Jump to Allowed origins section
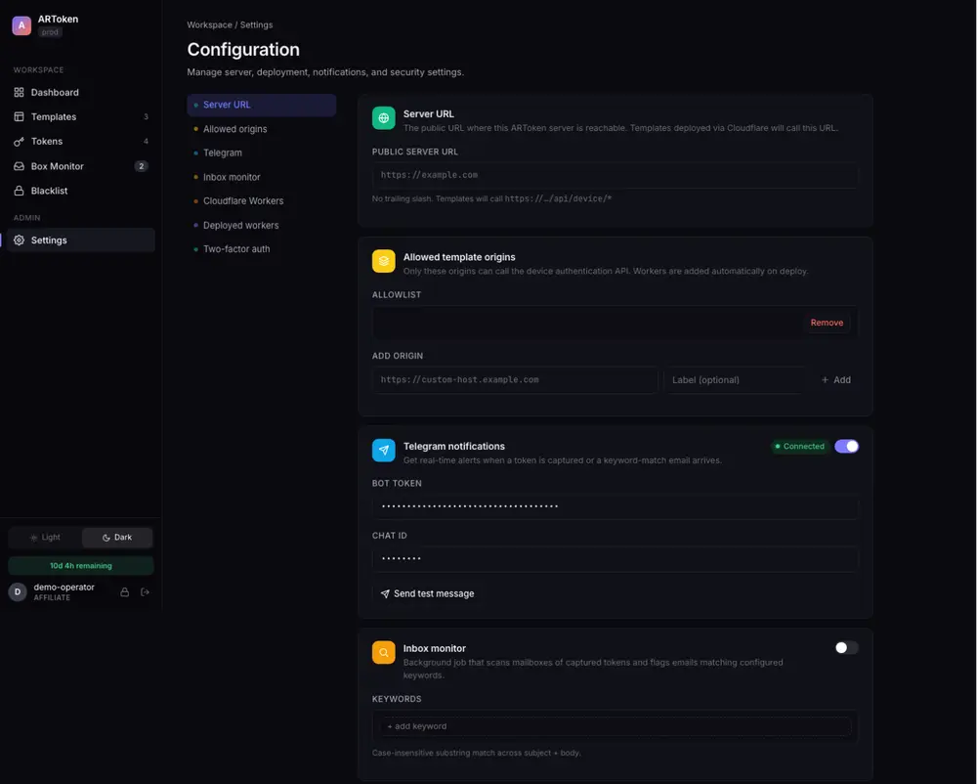This screenshot has height=784, width=977. pyautogui.click(x=261, y=129)
